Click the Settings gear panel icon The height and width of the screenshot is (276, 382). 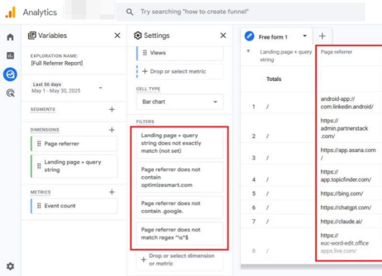click(138, 35)
